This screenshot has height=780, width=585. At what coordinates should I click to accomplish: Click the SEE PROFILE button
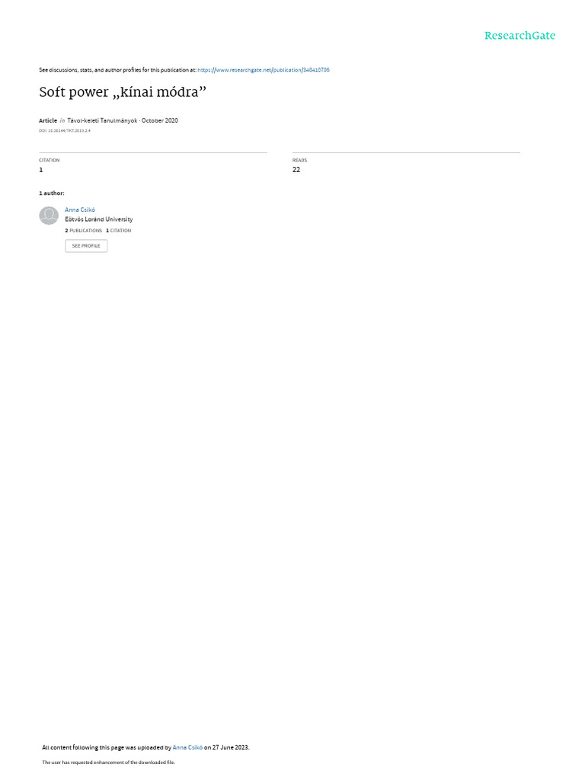(86, 246)
